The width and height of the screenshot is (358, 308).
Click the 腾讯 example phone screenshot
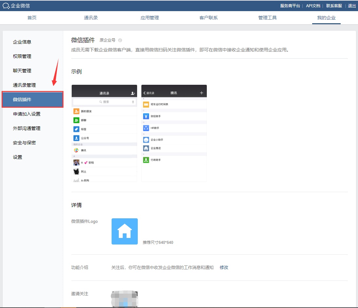[174, 133]
